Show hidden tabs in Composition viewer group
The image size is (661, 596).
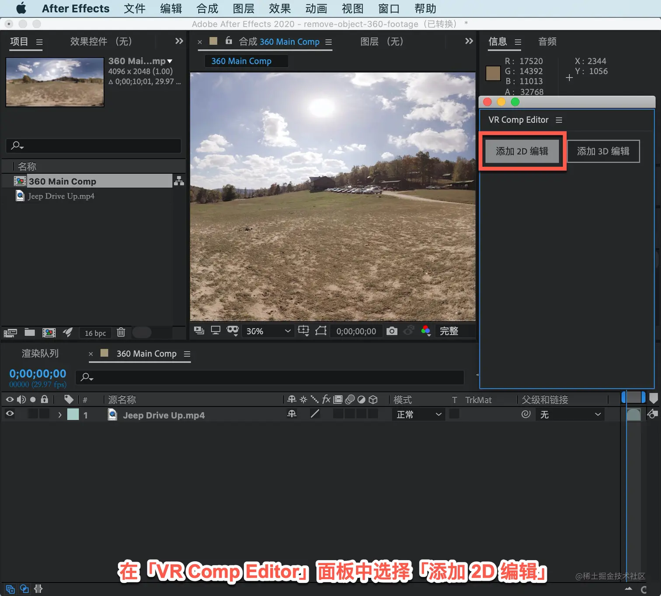click(469, 41)
